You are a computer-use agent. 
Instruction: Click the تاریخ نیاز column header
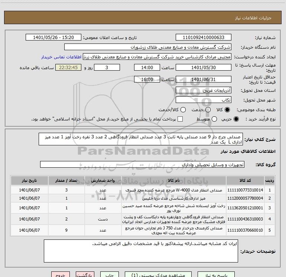pyautogui.click(x=29, y=180)
